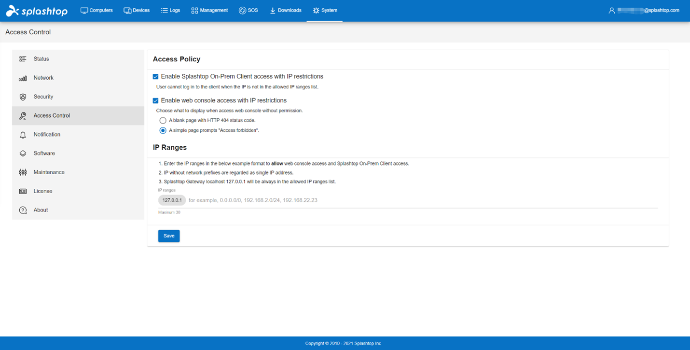690x350 pixels.
Task: Open the System menu tab
Action: click(x=325, y=10)
